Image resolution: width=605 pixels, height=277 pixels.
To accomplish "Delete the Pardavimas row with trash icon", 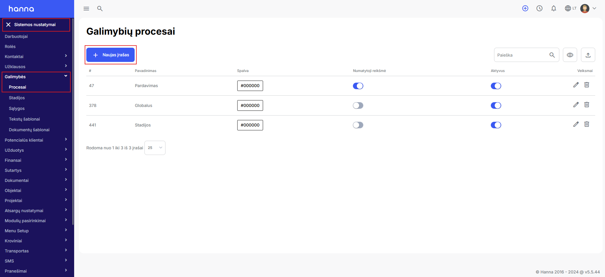I will click(587, 85).
